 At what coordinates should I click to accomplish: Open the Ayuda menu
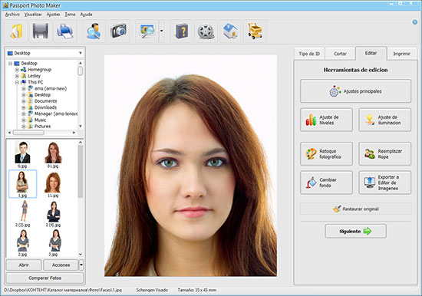[x=86, y=15]
